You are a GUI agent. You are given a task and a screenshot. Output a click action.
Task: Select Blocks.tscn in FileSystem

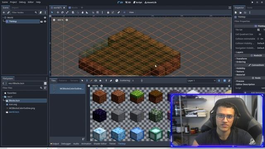click(x=26, y=101)
